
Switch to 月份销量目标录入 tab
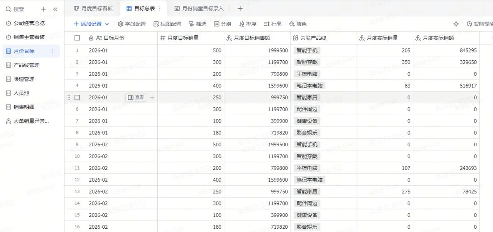point(199,8)
